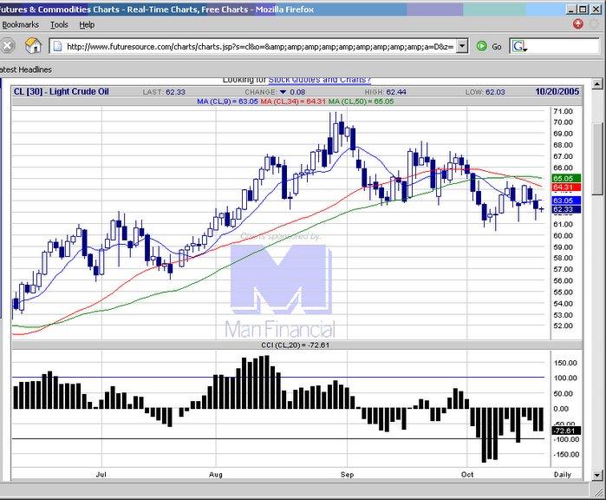Viewport: 606px width, 500px height.
Task: Click the MA (CL,50) = 65.05 legend
Action: click(x=361, y=102)
